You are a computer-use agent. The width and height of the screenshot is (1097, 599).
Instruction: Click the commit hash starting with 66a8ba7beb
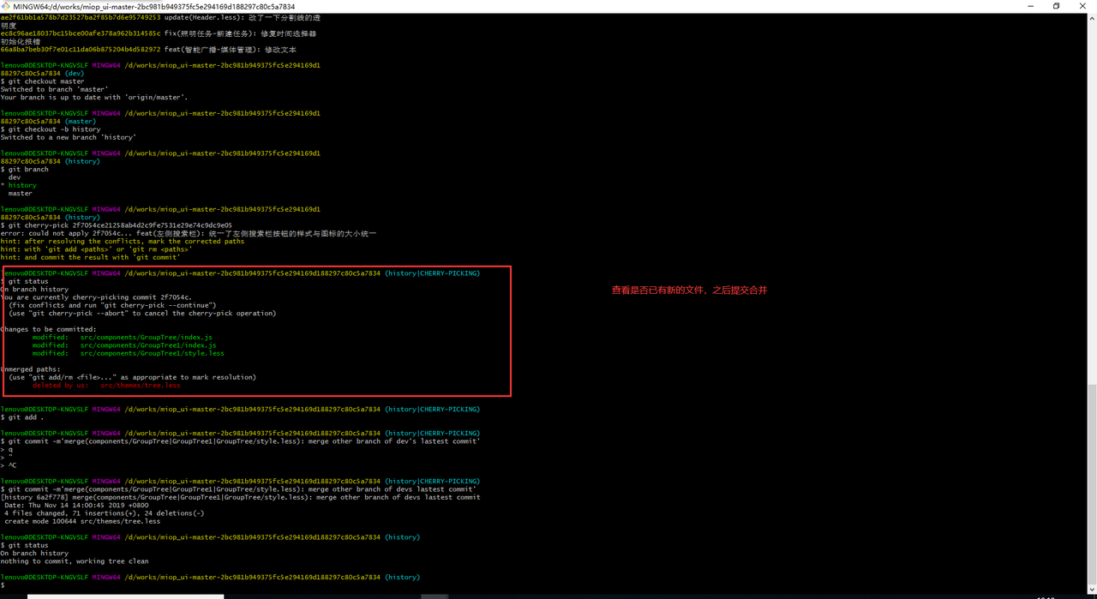click(81, 50)
